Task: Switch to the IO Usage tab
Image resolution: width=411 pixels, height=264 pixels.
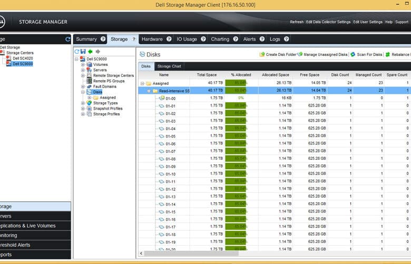Action: [x=187, y=39]
